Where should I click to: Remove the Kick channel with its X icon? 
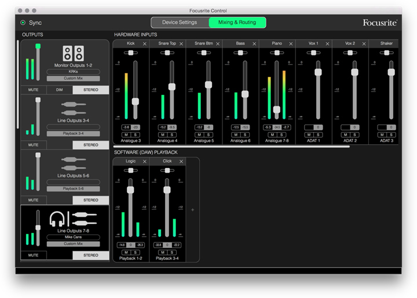coord(144,43)
